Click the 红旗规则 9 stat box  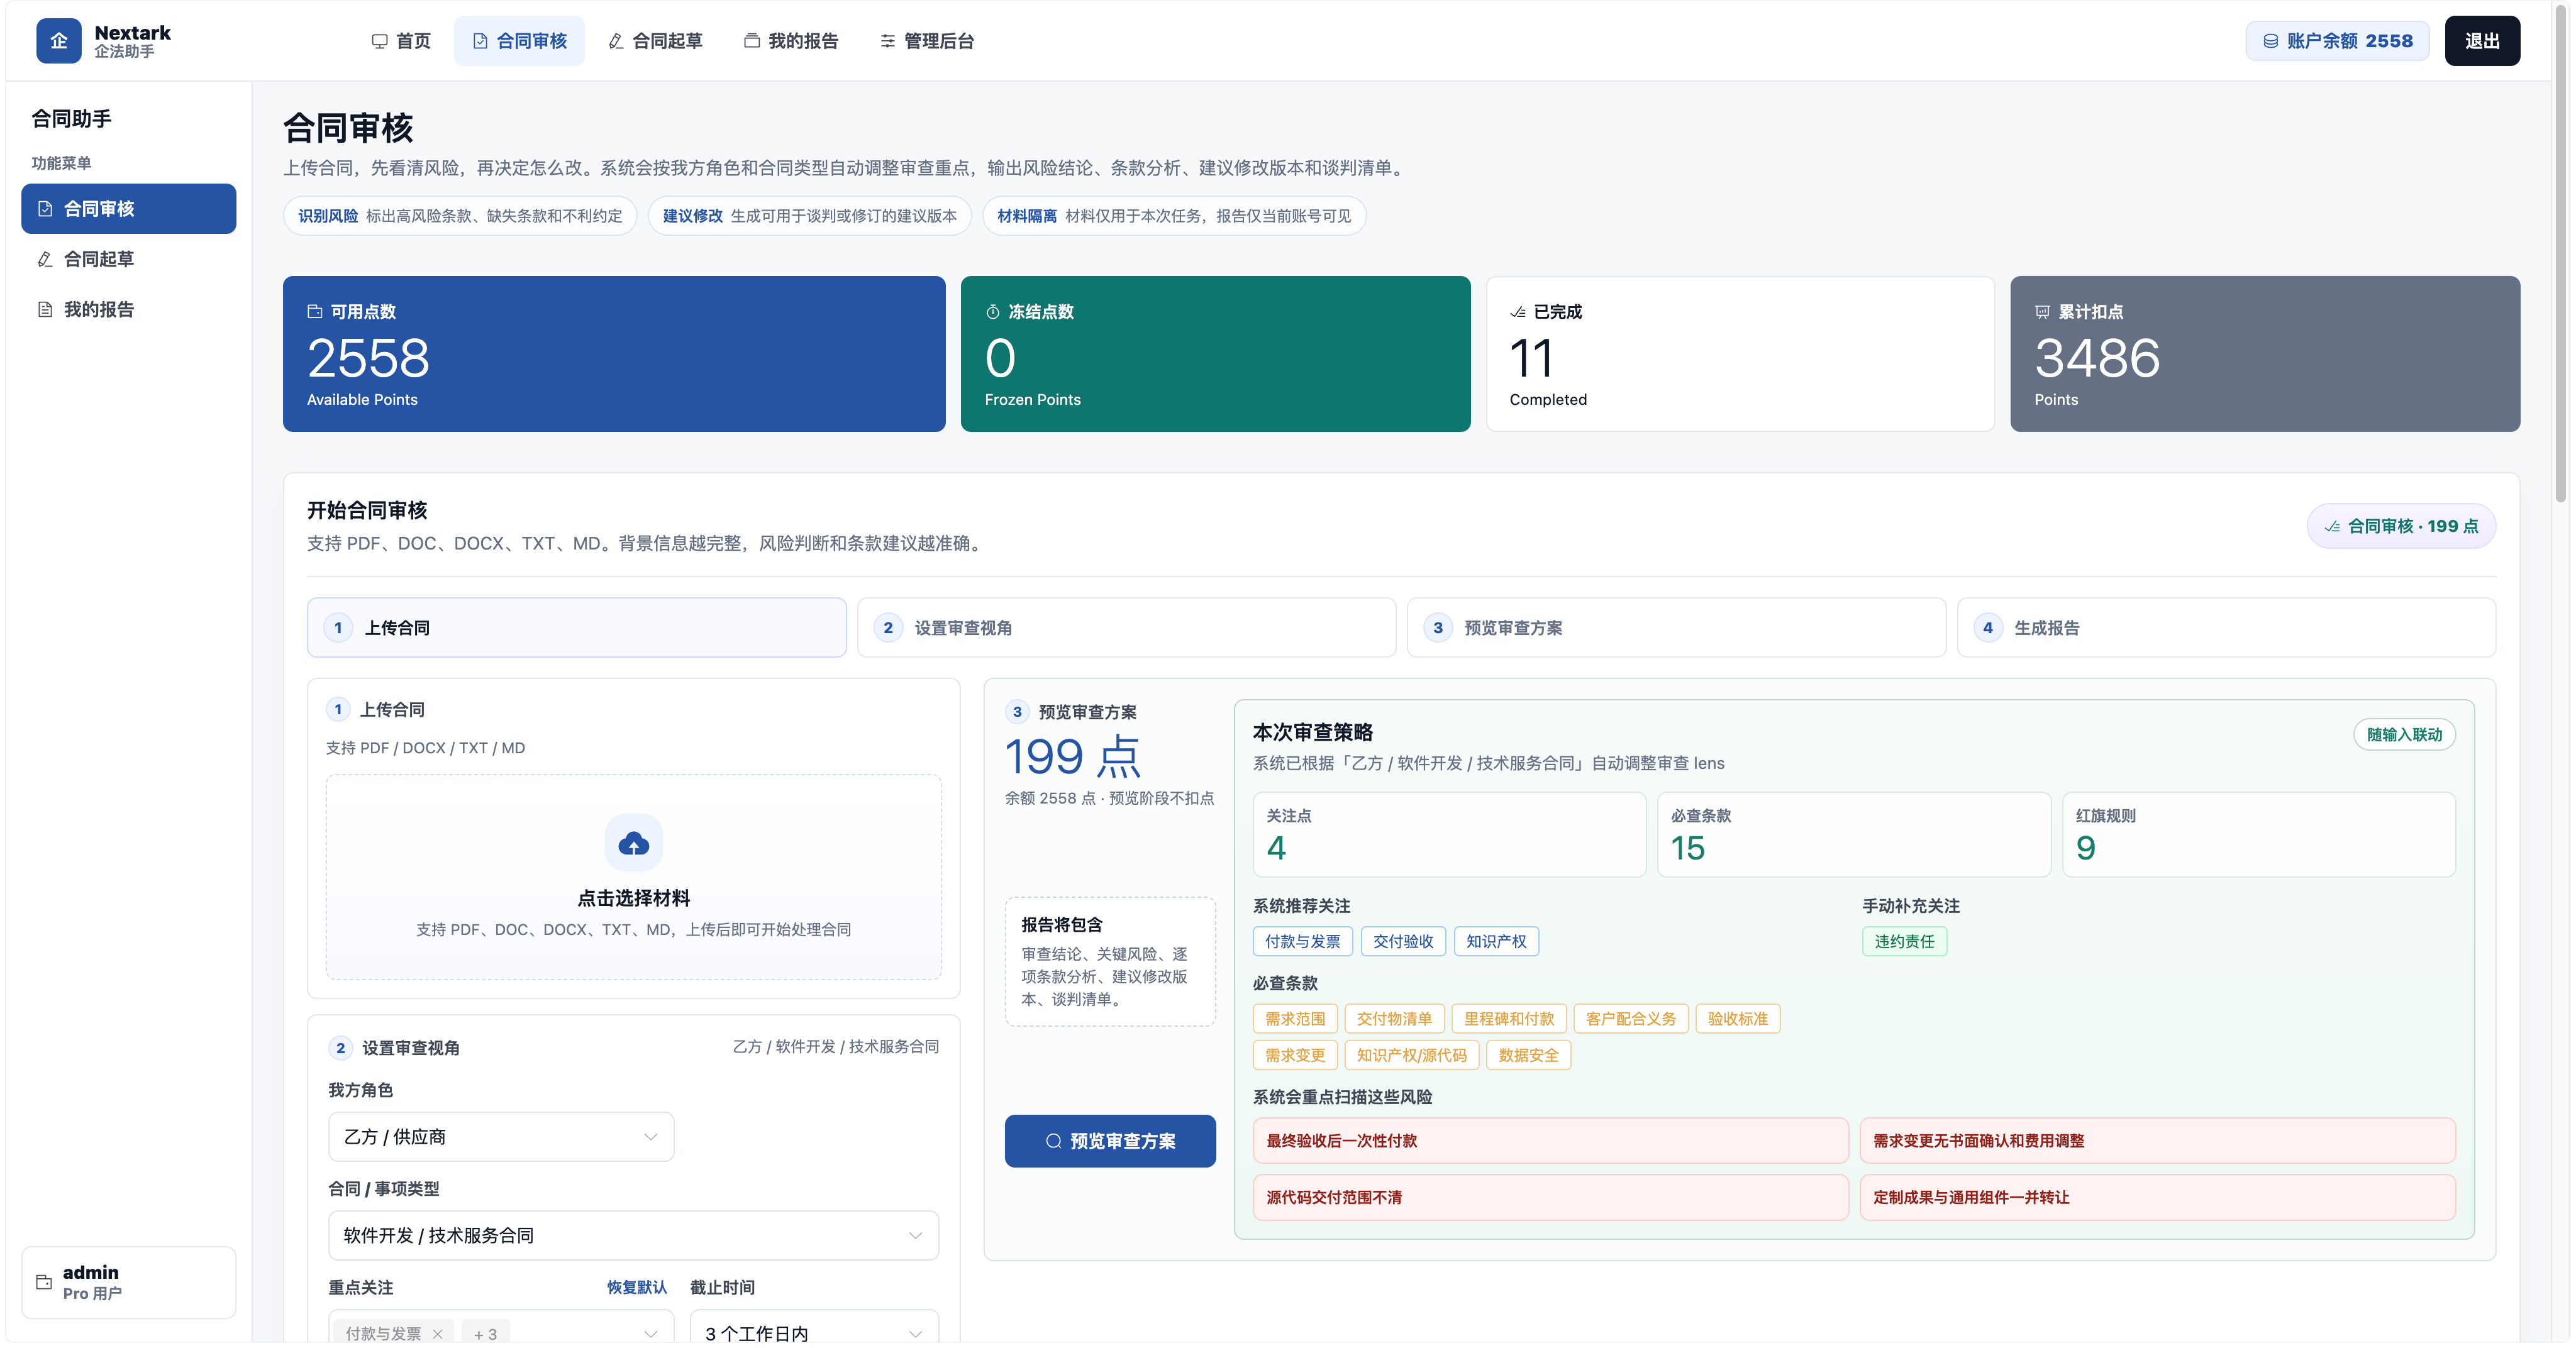pos(2258,835)
